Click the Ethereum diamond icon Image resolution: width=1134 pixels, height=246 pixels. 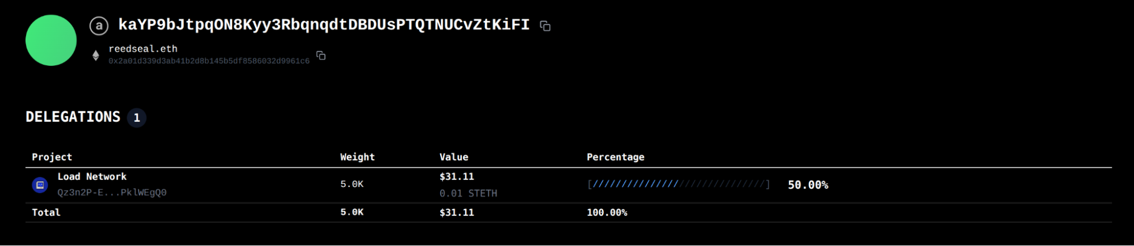tap(96, 55)
